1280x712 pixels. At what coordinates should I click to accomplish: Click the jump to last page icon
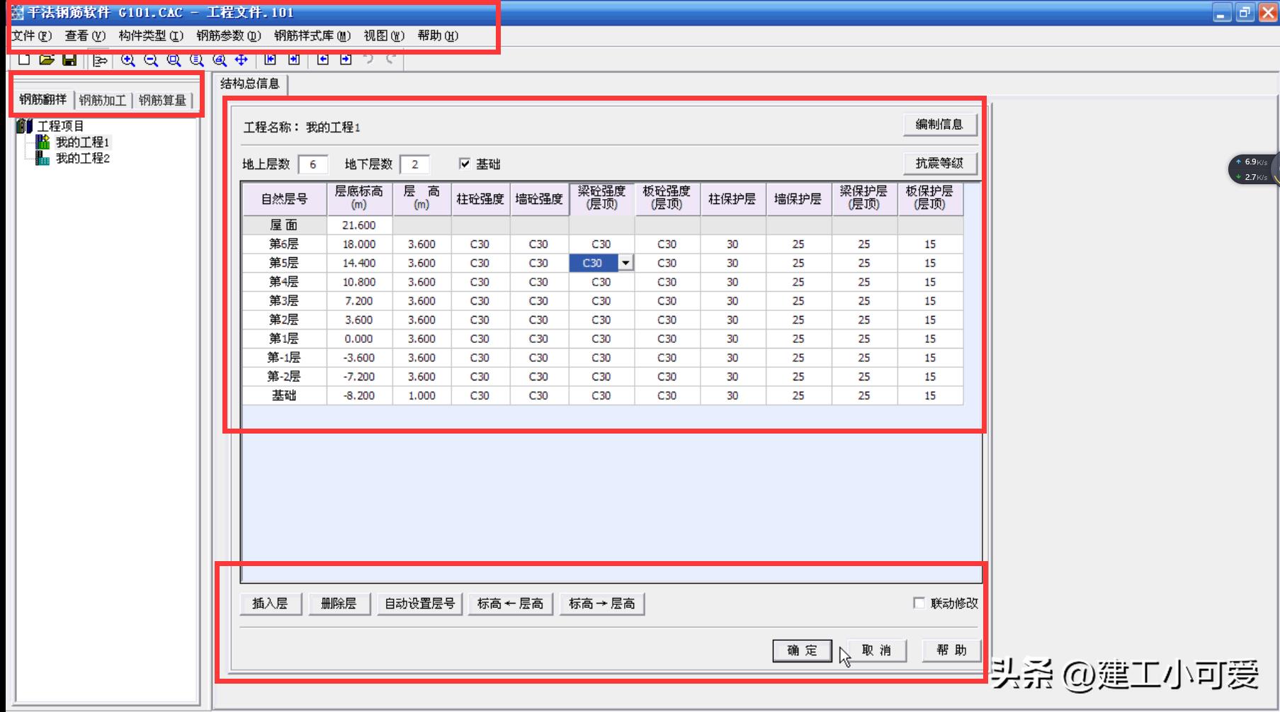[294, 60]
